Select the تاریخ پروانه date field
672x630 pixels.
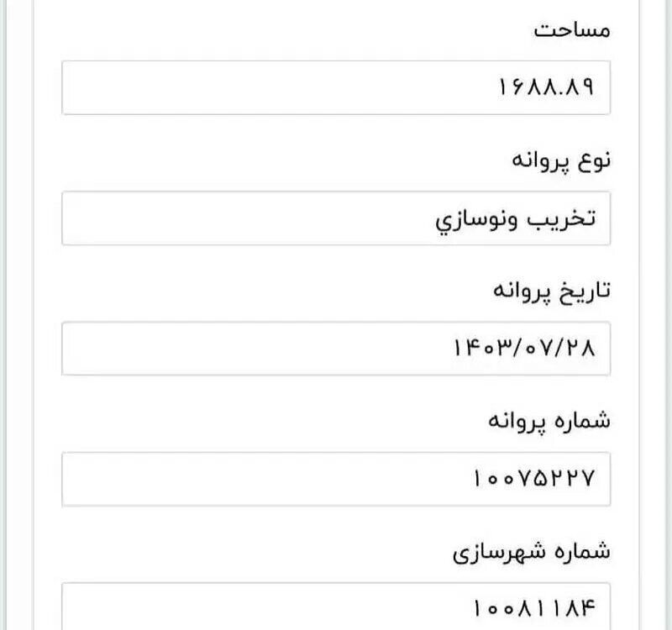coord(336,349)
